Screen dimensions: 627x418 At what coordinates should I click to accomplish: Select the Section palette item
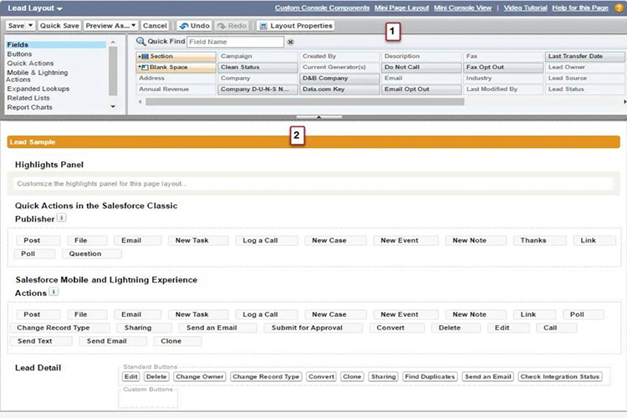tap(176, 56)
